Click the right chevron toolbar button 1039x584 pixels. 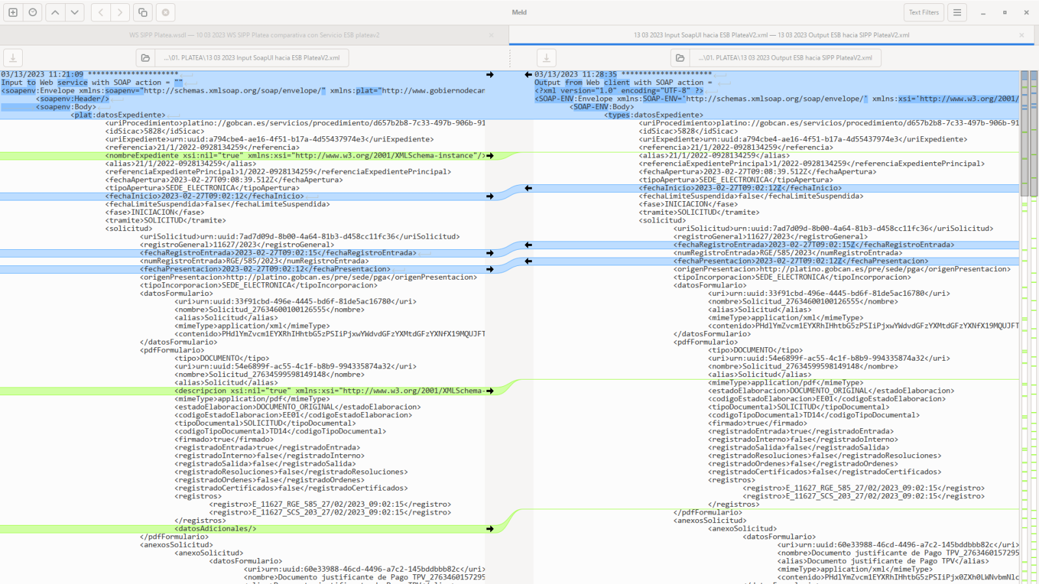119,12
